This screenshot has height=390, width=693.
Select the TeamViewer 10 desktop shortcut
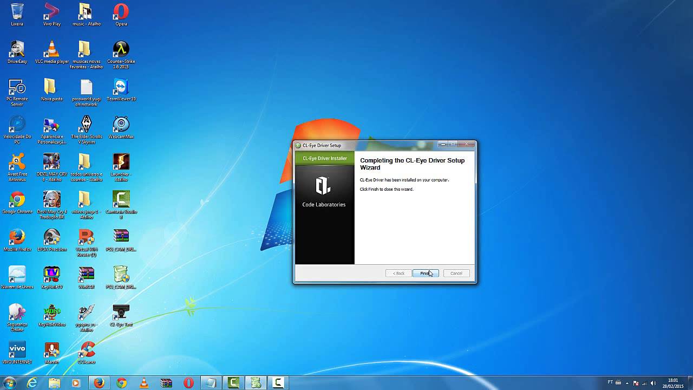pos(121,89)
